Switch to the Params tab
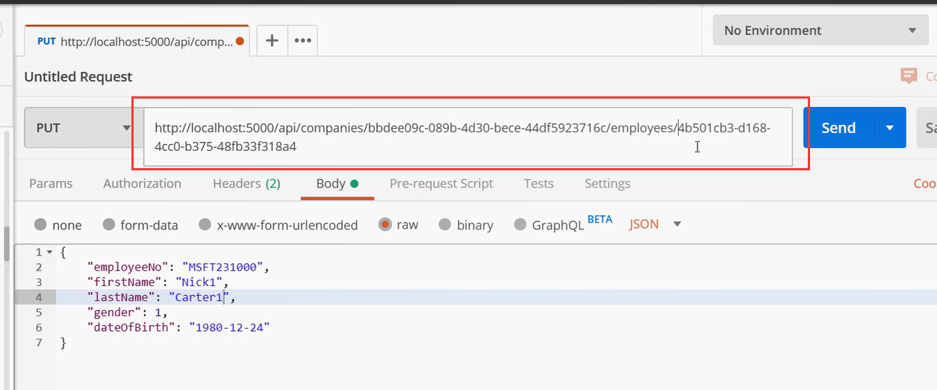The height and width of the screenshot is (390, 937). click(51, 184)
